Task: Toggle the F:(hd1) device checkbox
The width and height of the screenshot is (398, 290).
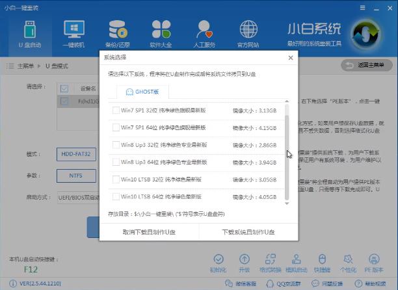Action: tap(64, 101)
